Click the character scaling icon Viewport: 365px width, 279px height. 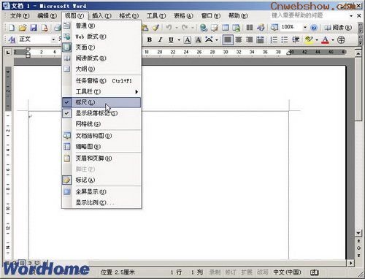pos(209,39)
